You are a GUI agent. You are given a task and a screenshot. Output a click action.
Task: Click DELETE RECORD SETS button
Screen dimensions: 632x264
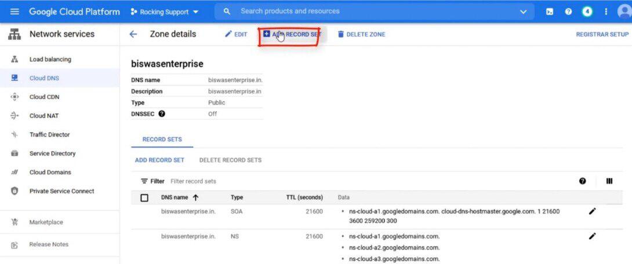point(230,160)
